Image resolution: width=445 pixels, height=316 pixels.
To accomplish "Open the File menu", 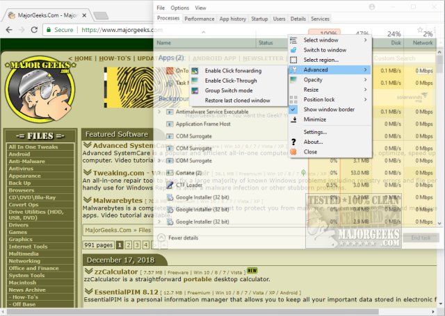I will tap(161, 8).
